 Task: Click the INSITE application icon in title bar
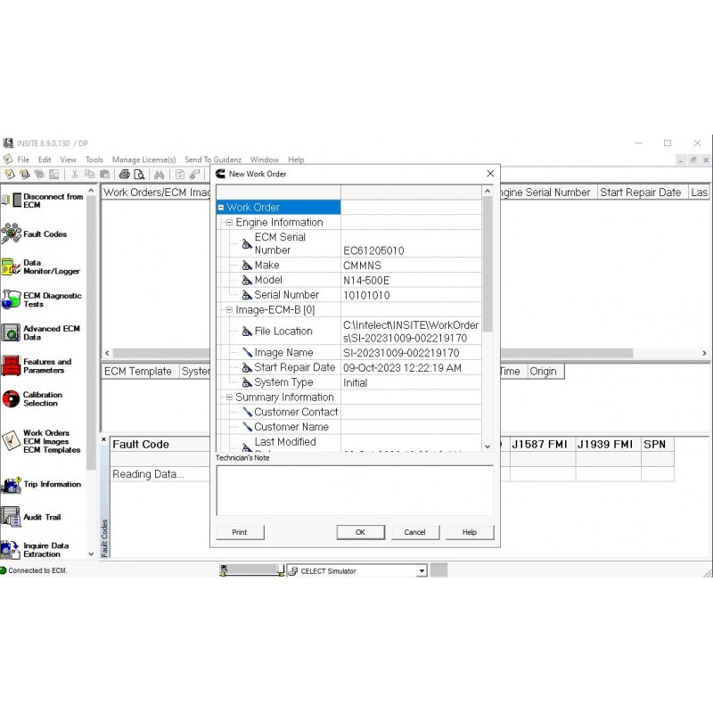point(8,143)
